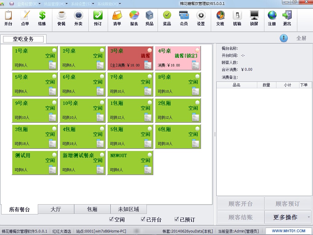Open the 注册 globe registration icon

[272, 18]
